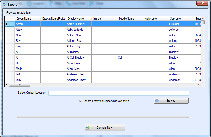Image resolution: width=211 pixels, height=137 pixels.
Task: Click the horizontal scrollbar thumb
Action: [x=20, y=85]
